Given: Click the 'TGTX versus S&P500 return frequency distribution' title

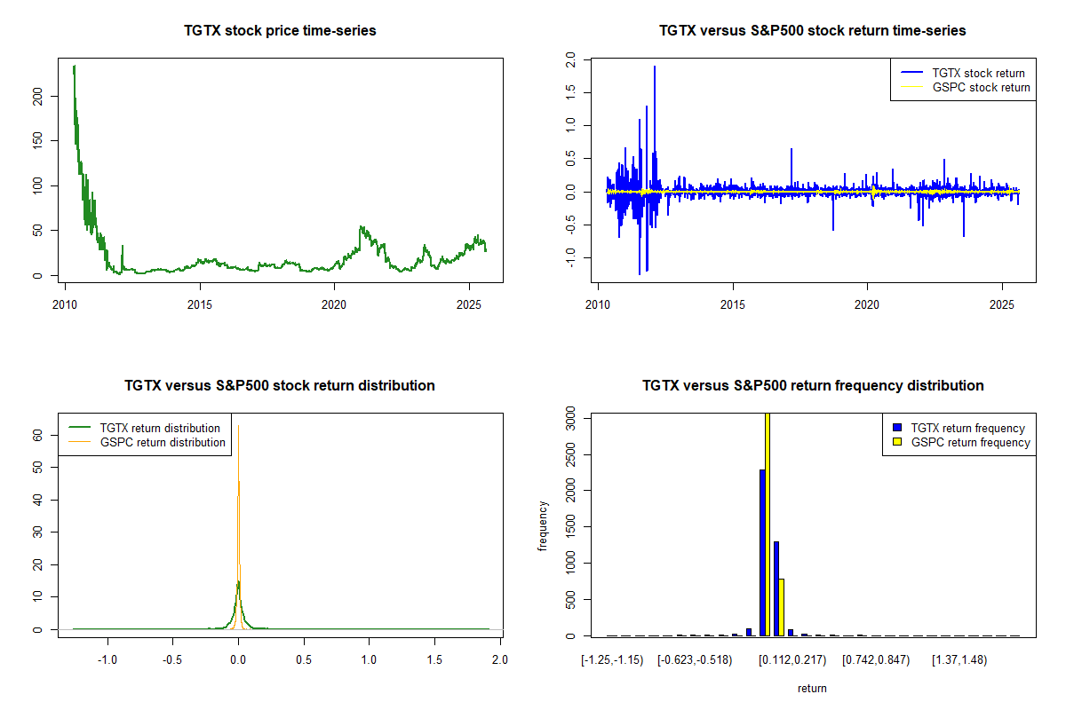Looking at the screenshot, I should [x=812, y=386].
